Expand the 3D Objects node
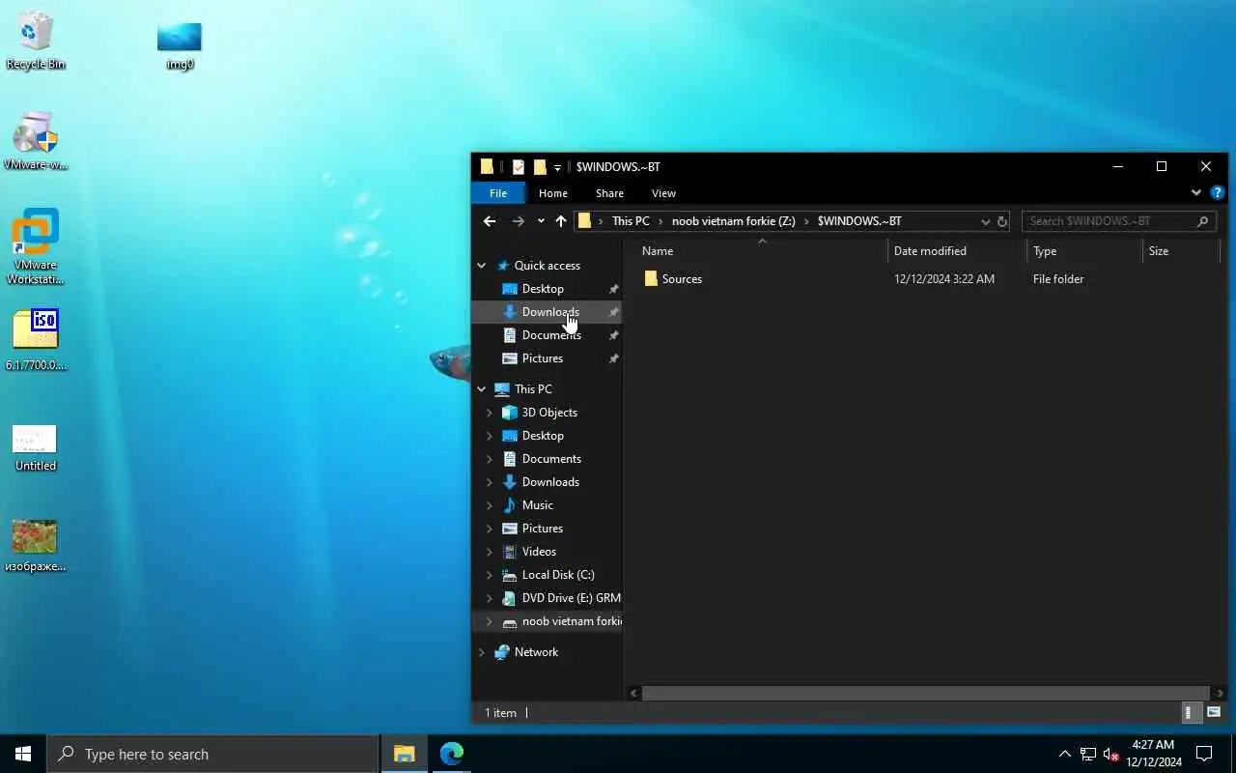Viewport: 1236px width, 773px height. pyautogui.click(x=490, y=413)
